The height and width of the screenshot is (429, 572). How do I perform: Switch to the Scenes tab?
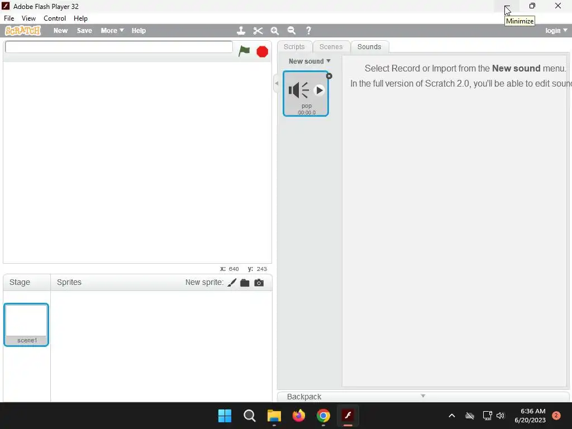point(331,47)
